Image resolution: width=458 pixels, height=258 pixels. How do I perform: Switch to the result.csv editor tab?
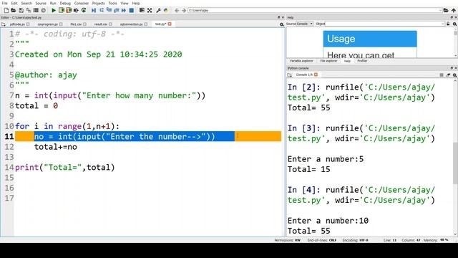[x=101, y=24]
